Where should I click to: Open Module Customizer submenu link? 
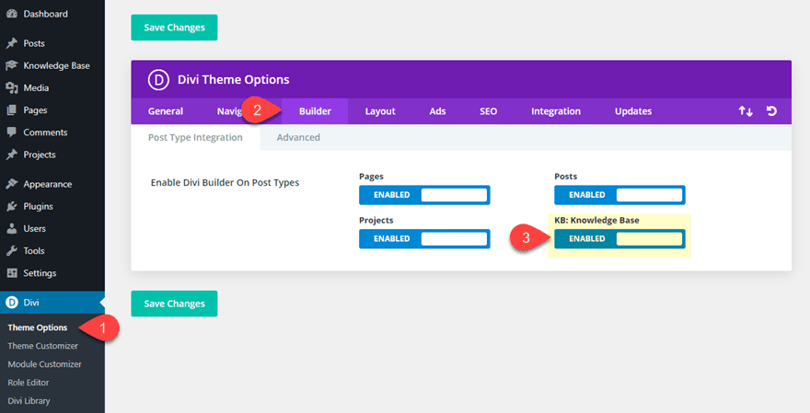[44, 364]
